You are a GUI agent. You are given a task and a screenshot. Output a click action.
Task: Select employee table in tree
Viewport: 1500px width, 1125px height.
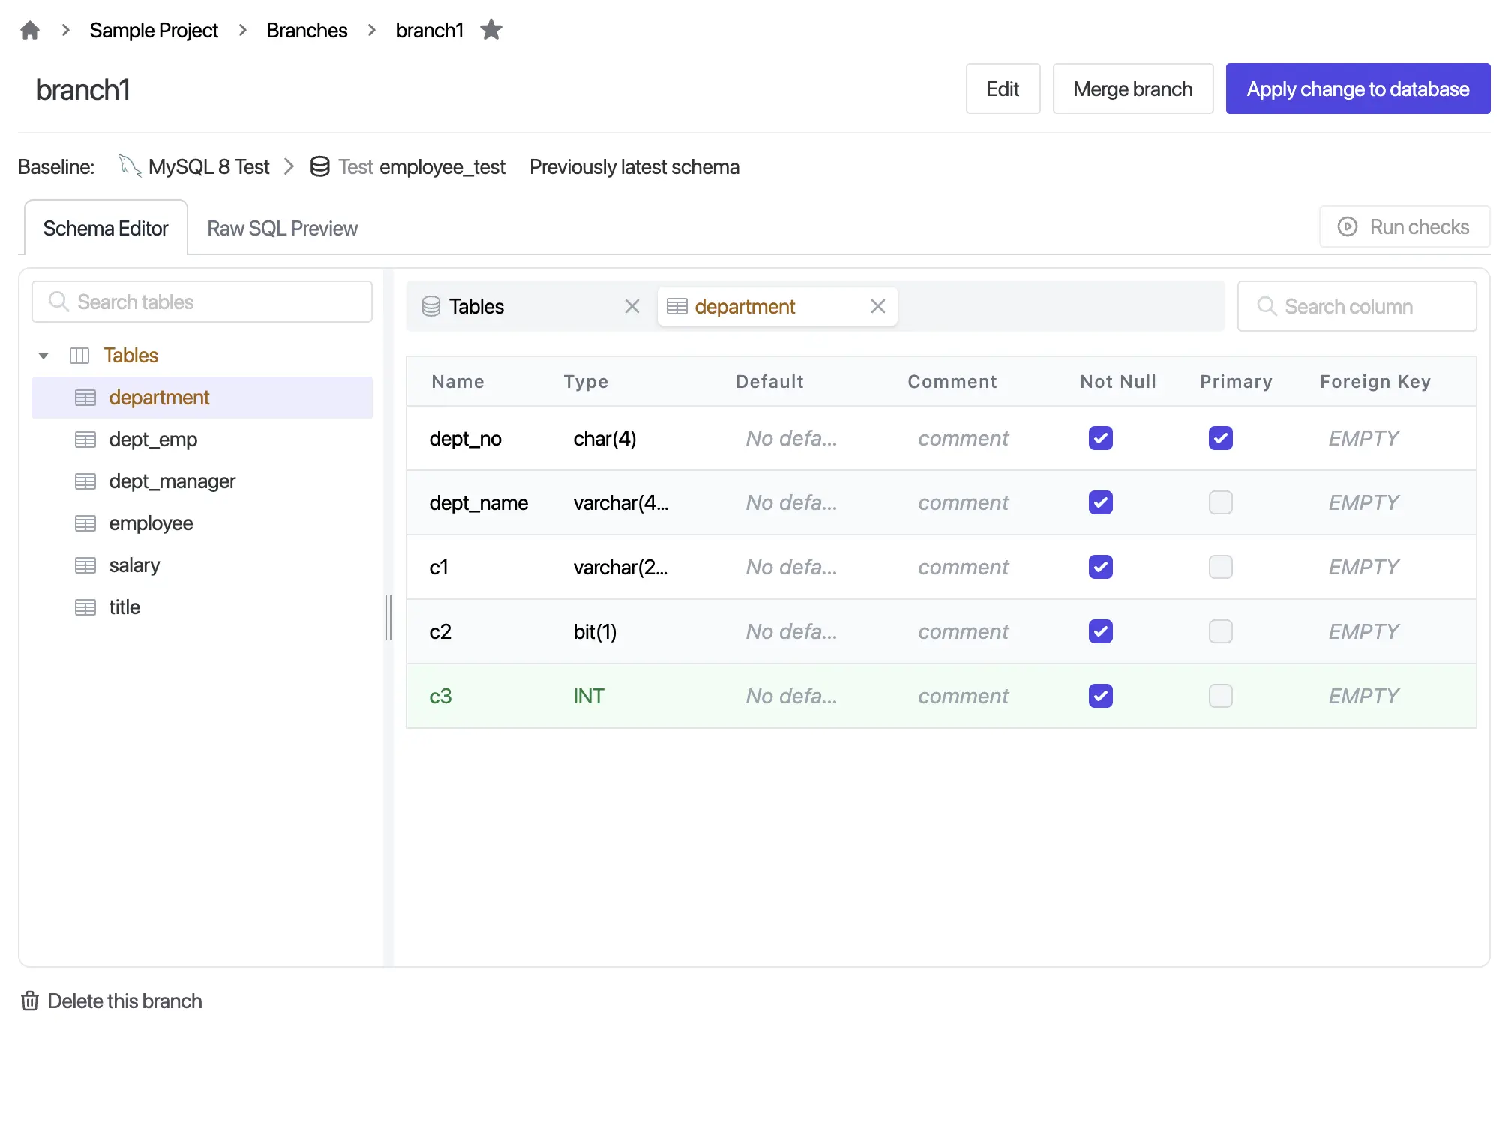pos(202,523)
